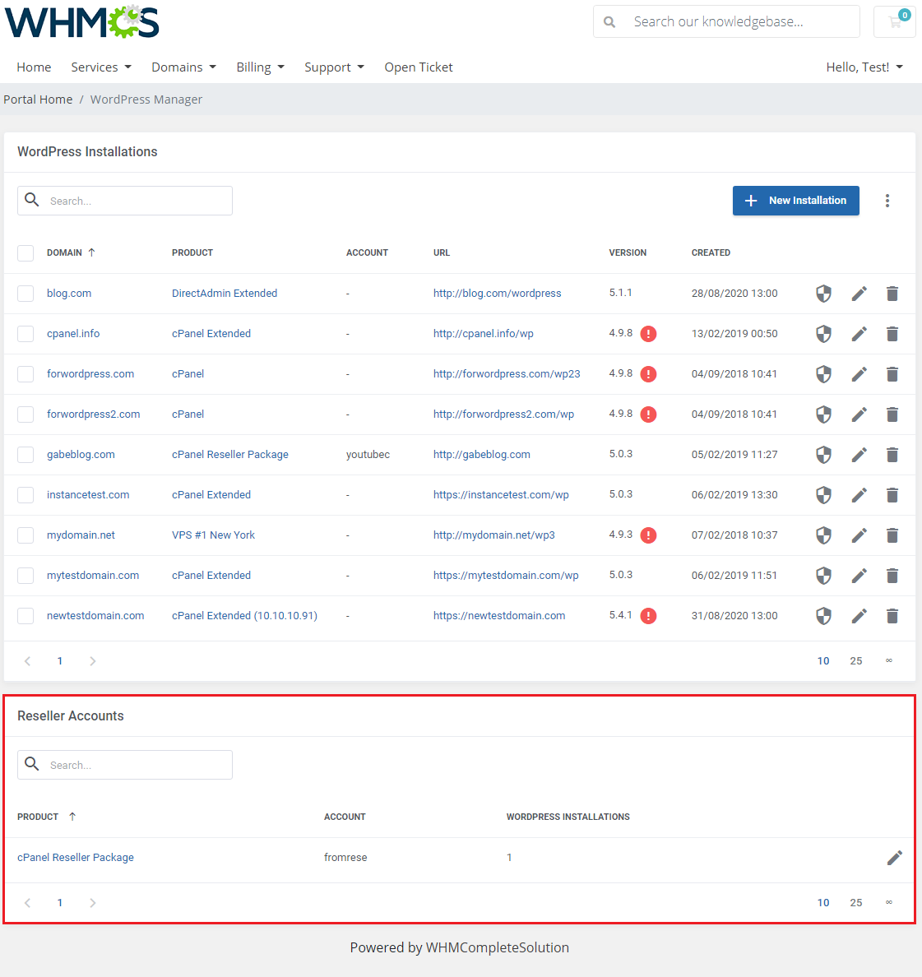Delete the cpanel.info installation
922x977 pixels.
pyautogui.click(x=892, y=334)
